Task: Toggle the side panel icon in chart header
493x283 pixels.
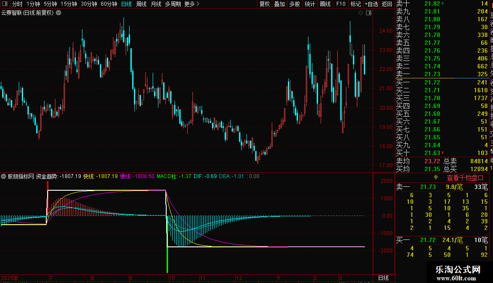Action: [369, 13]
